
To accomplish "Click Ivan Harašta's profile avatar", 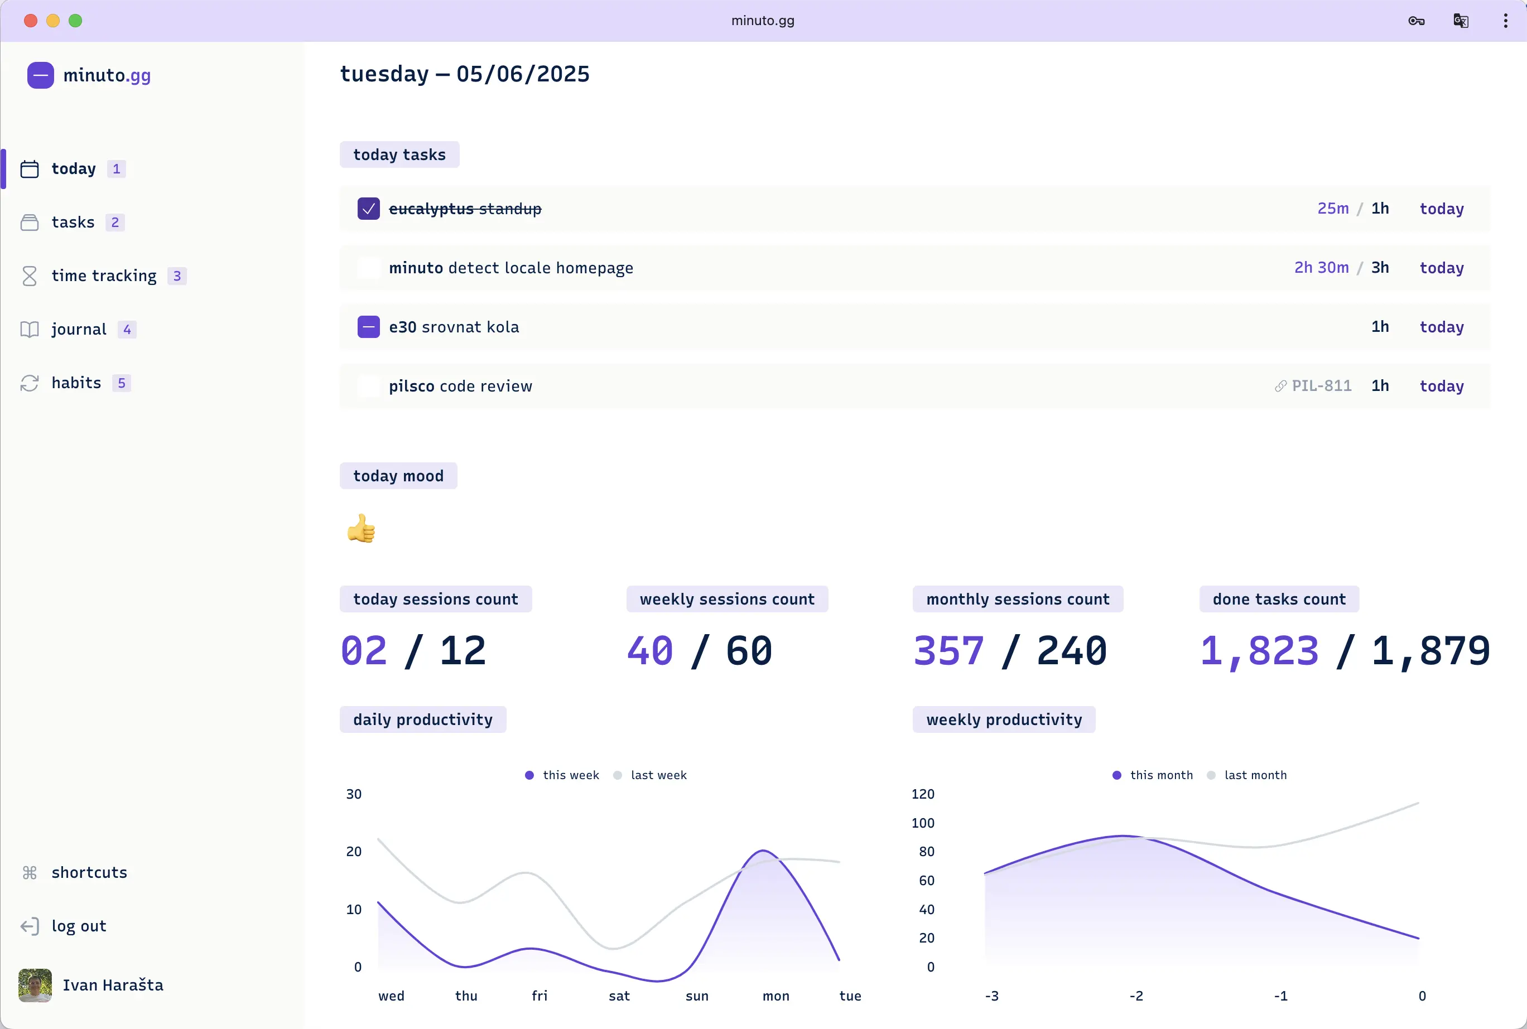I will [35, 985].
